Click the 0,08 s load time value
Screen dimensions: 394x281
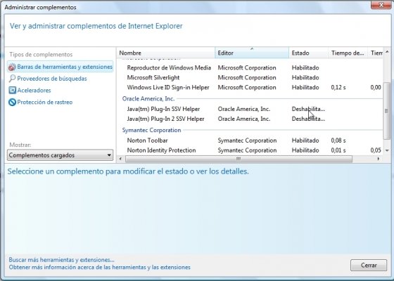338,140
